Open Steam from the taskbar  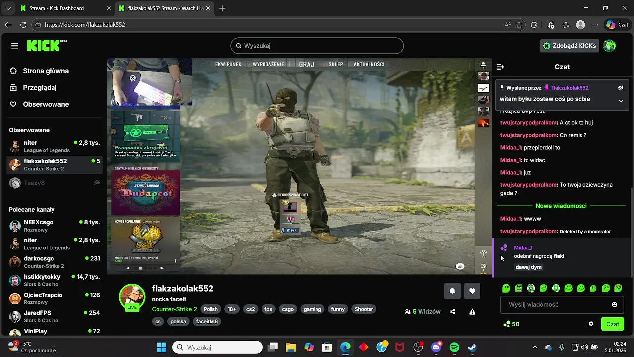point(472,347)
